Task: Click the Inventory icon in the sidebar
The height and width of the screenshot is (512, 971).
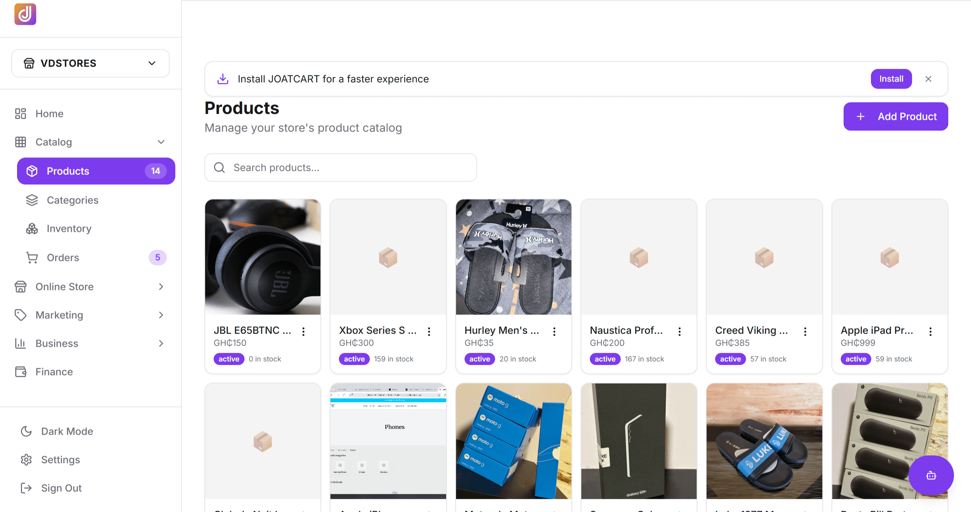Action: (x=32, y=228)
